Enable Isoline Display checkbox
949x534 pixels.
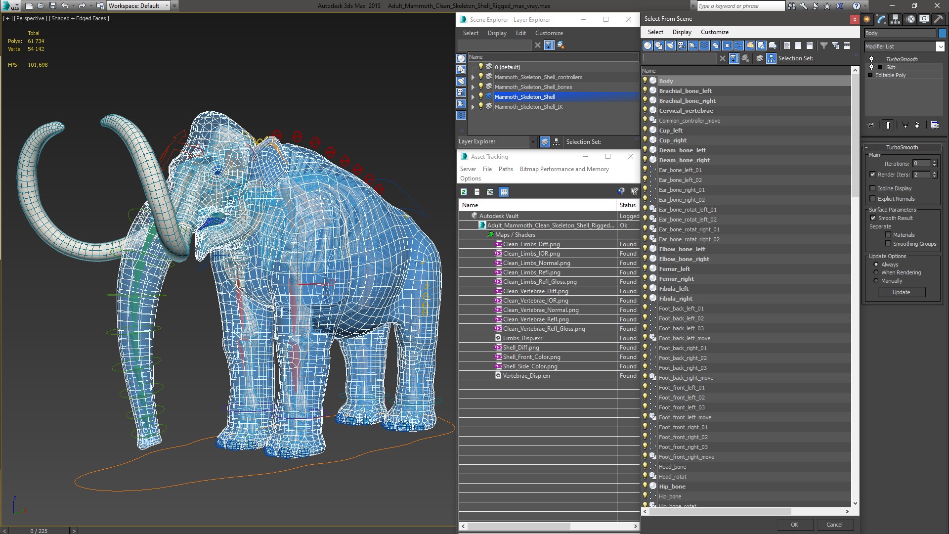(x=872, y=188)
